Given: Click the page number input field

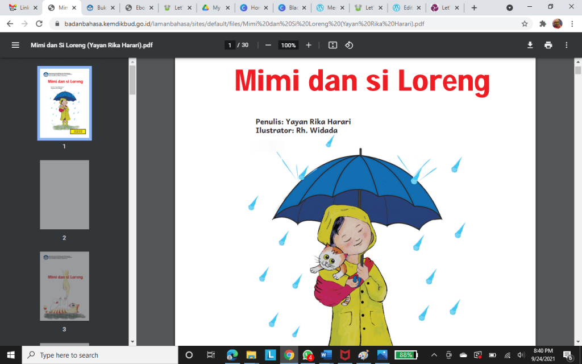Looking at the screenshot, I should (x=230, y=45).
